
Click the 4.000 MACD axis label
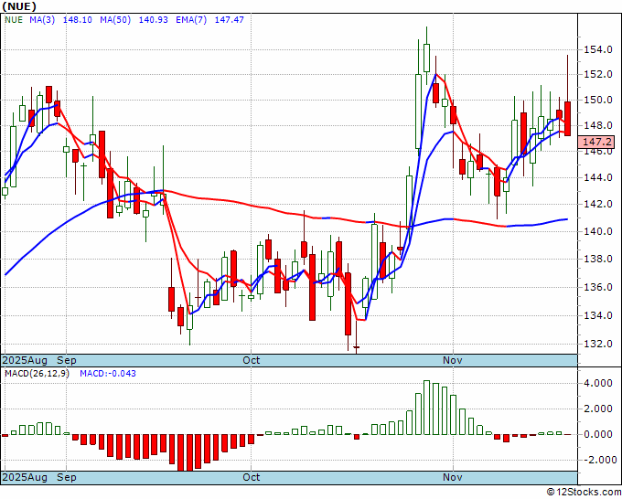point(598,383)
